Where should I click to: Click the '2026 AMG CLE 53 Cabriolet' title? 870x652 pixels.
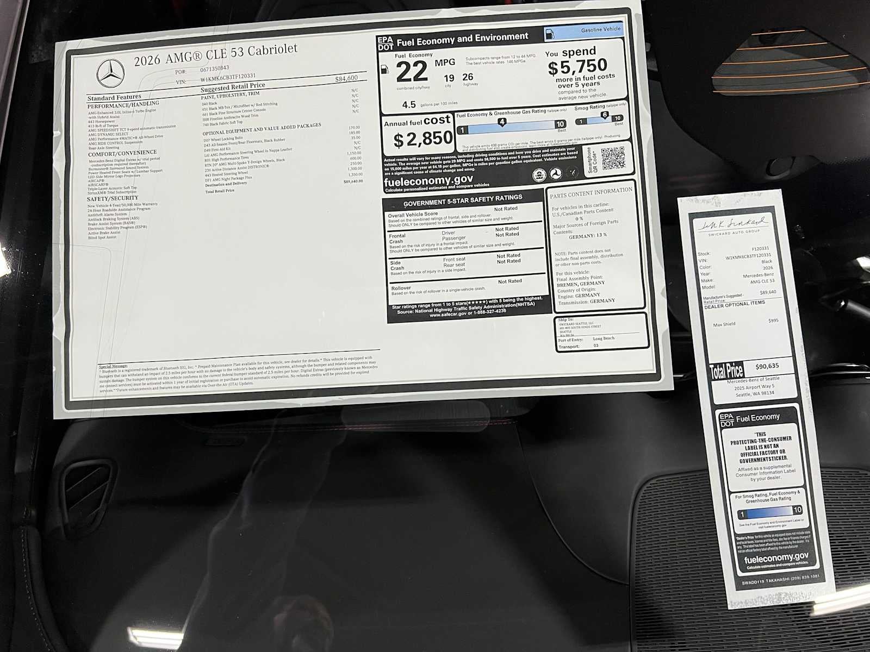(216, 54)
